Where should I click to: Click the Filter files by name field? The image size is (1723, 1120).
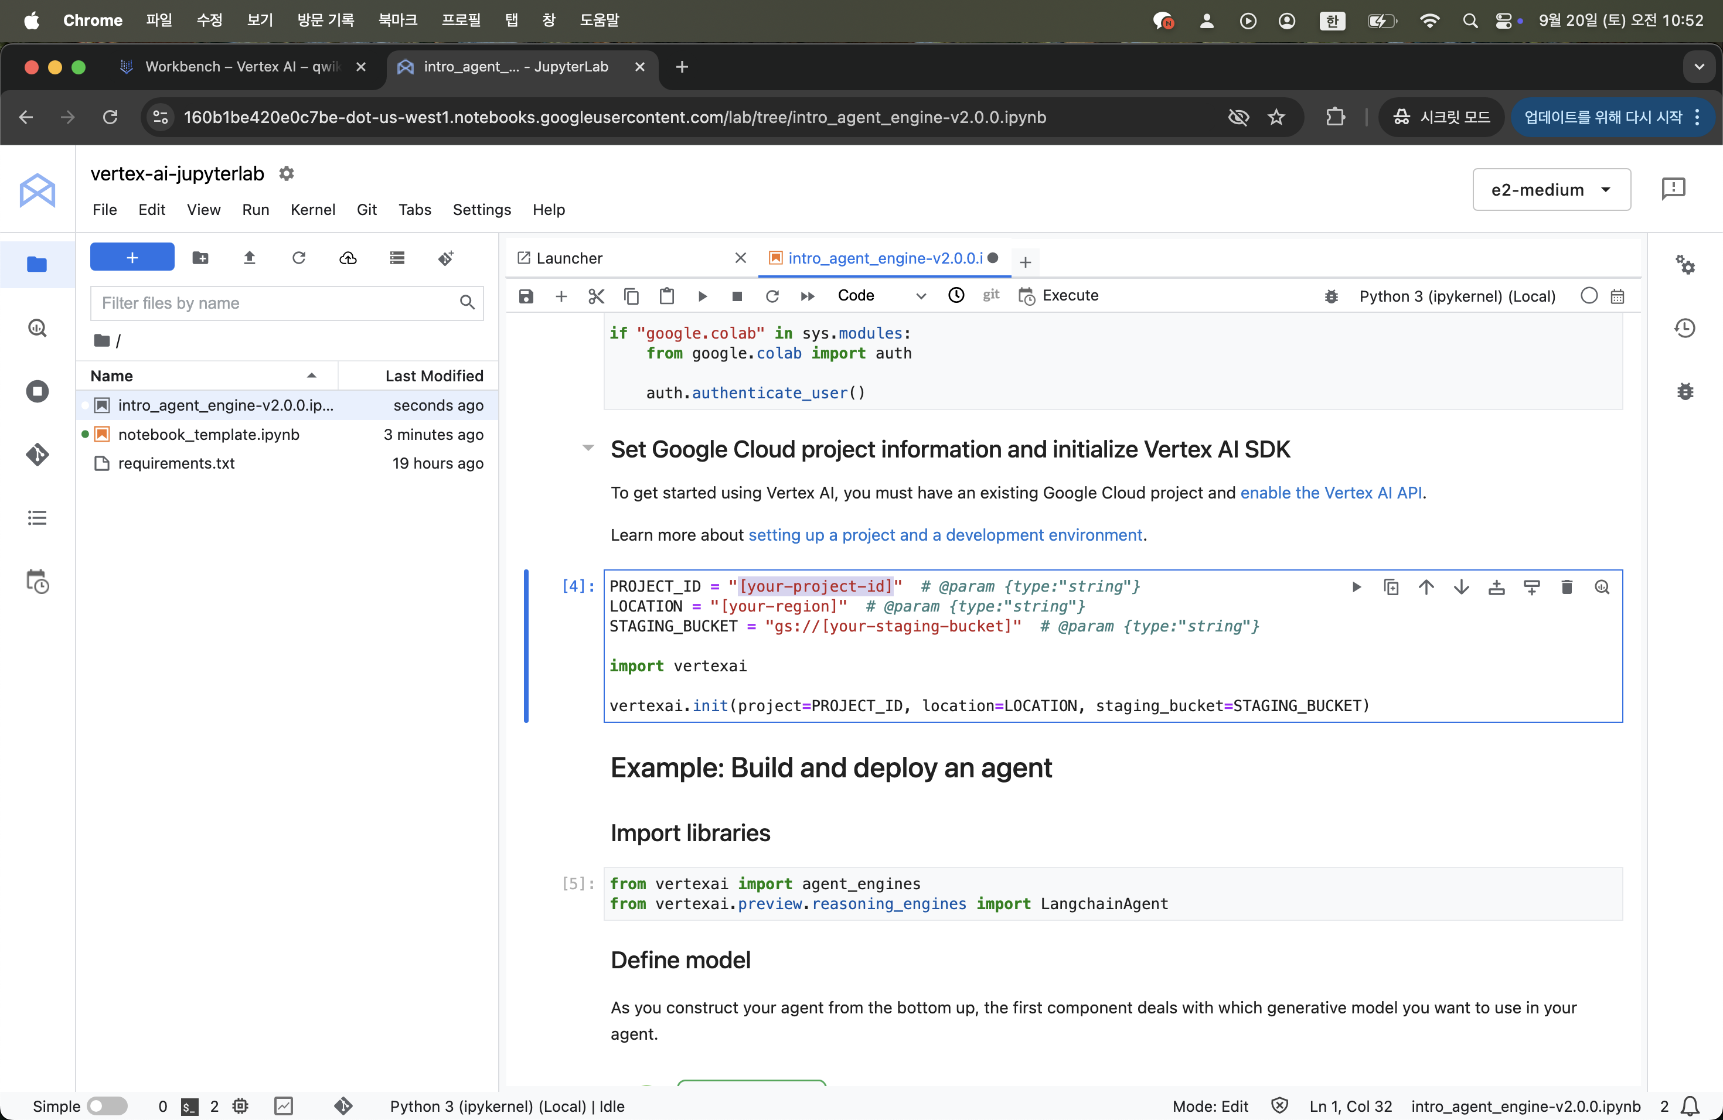point(275,303)
